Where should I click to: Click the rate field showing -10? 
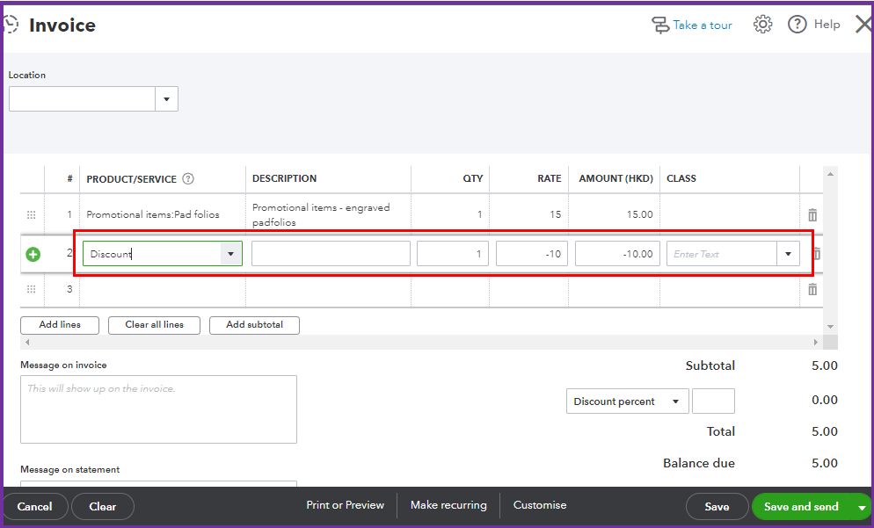[x=532, y=253]
